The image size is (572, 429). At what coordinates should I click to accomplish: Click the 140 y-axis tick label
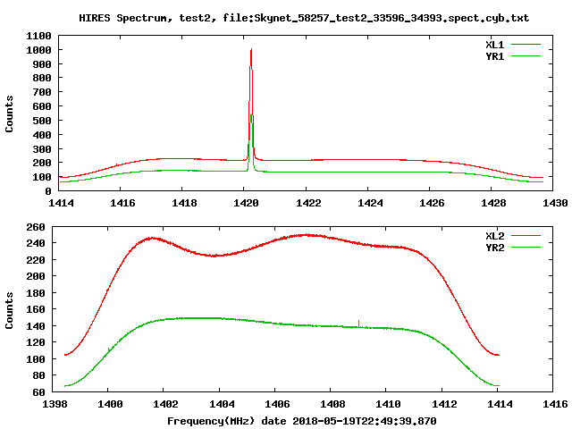(x=36, y=325)
